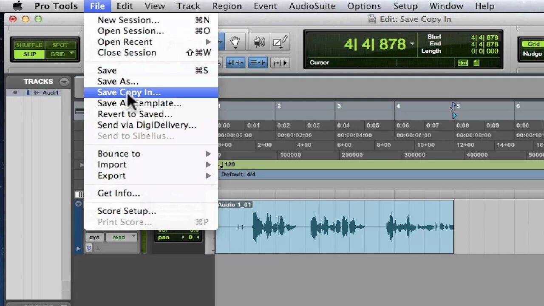Image resolution: width=544 pixels, height=306 pixels.
Task: Open the Event menu
Action: click(265, 6)
